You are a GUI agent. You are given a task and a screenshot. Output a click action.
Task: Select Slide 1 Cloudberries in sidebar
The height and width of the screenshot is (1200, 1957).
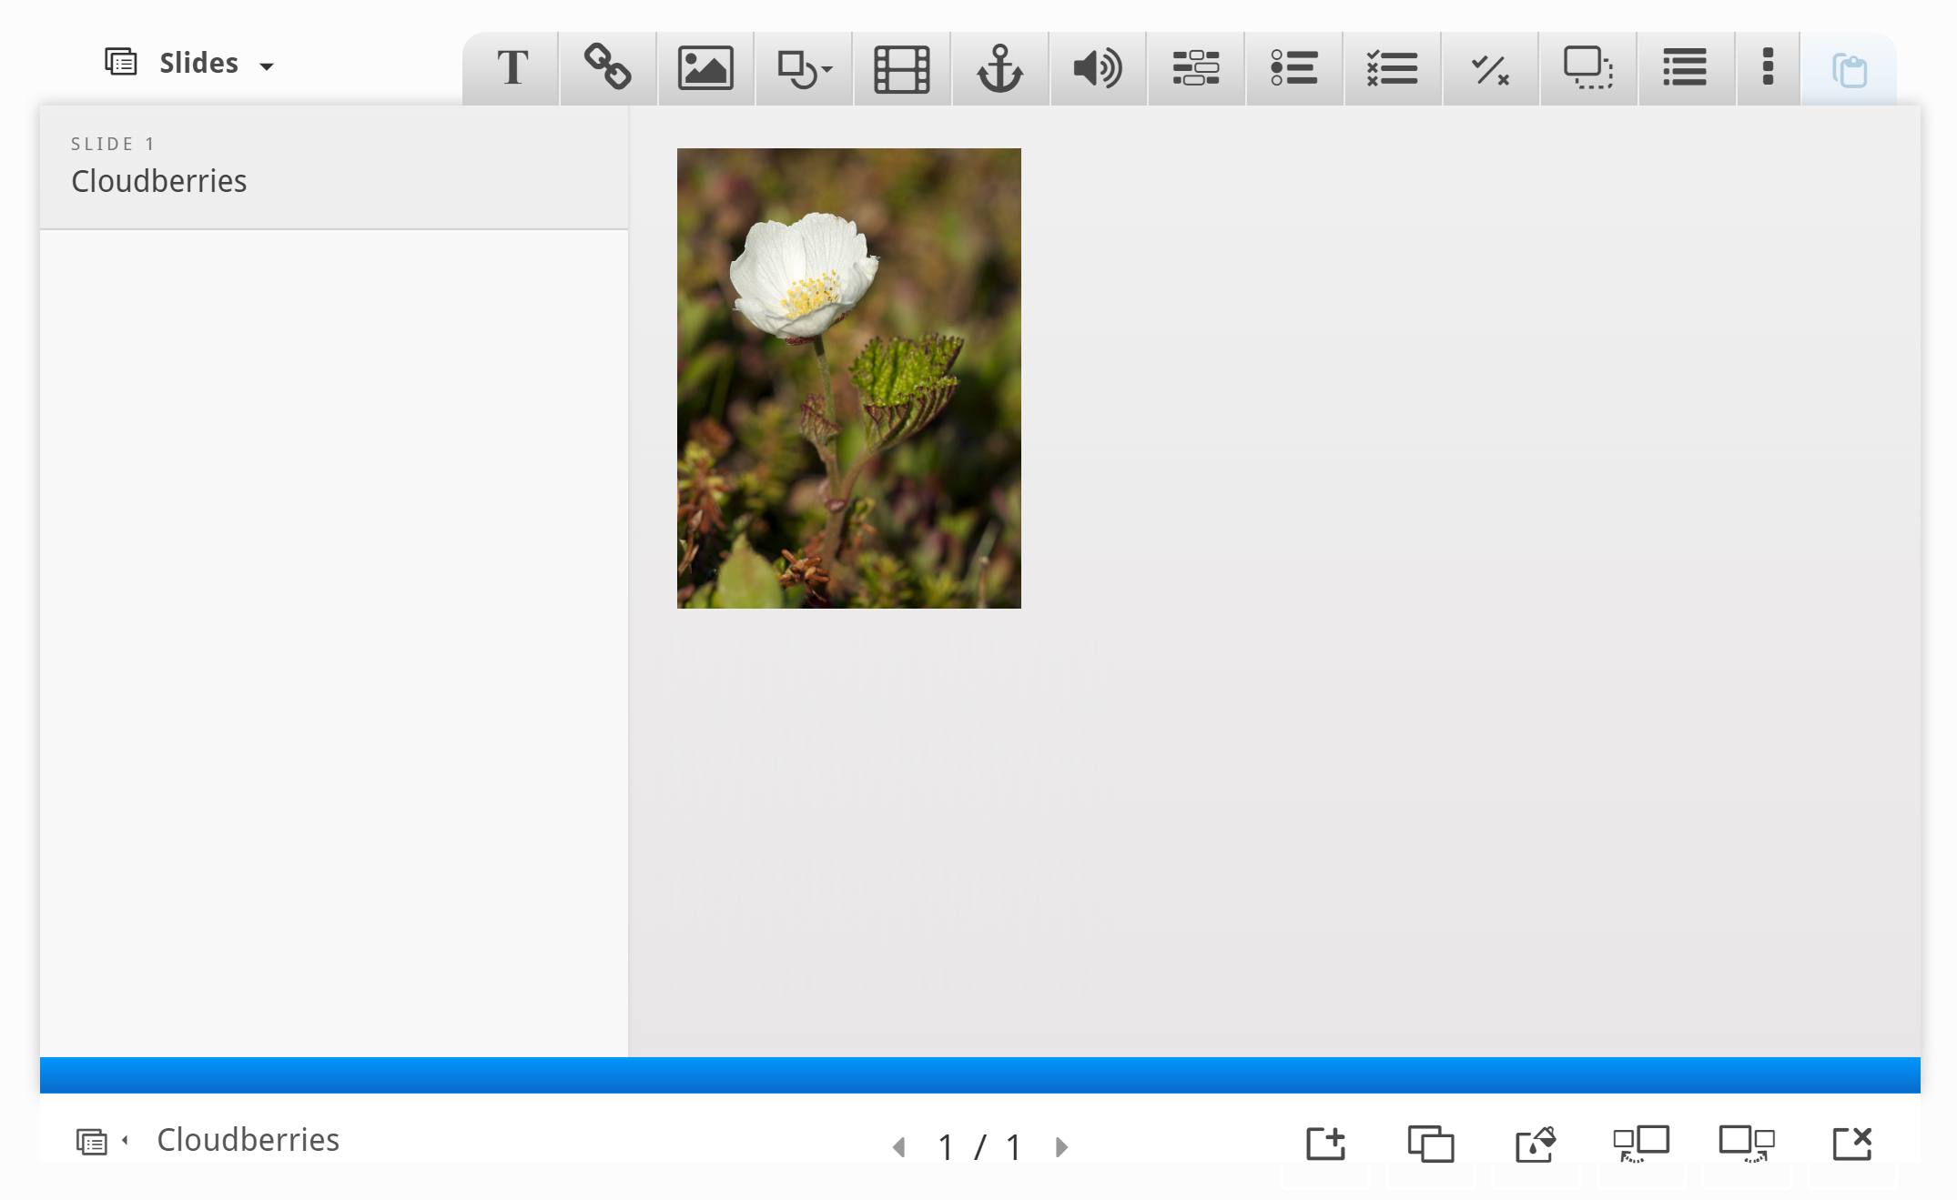coord(334,167)
